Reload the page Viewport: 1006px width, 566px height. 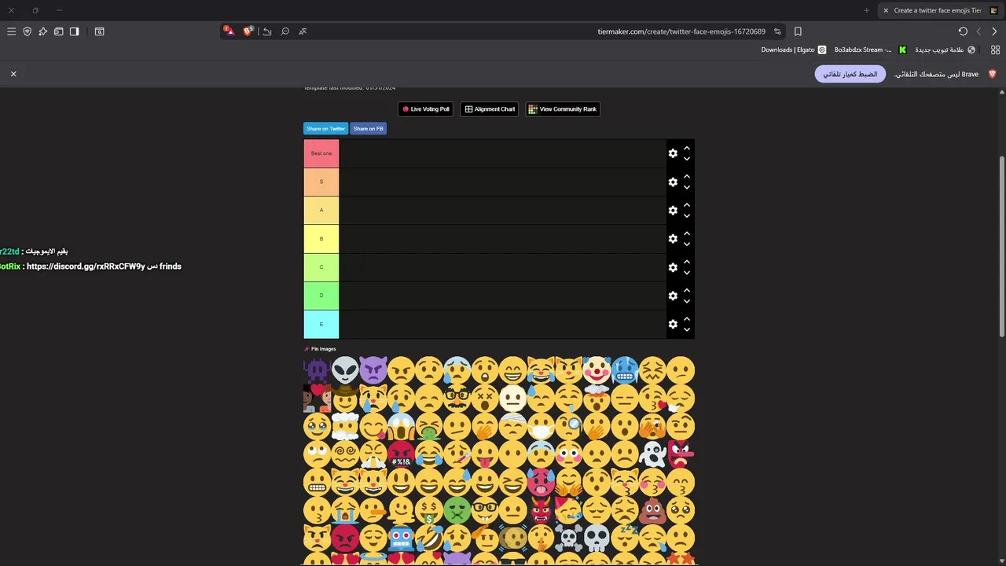(x=963, y=31)
